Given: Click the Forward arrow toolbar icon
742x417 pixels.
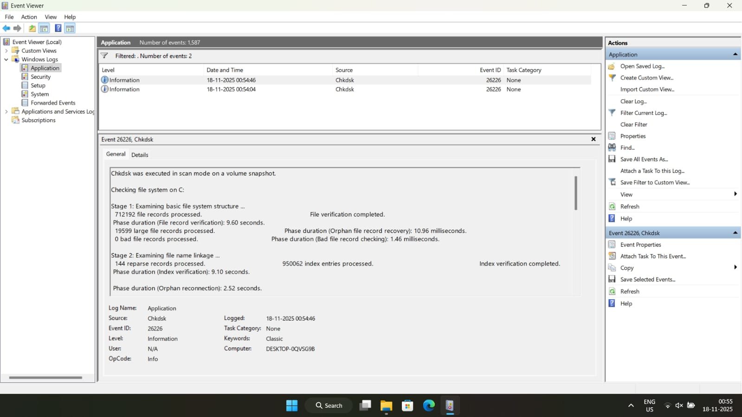Looking at the screenshot, I should 18,28.
